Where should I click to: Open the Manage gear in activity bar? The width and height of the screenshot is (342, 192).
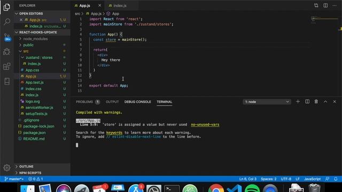7,167
